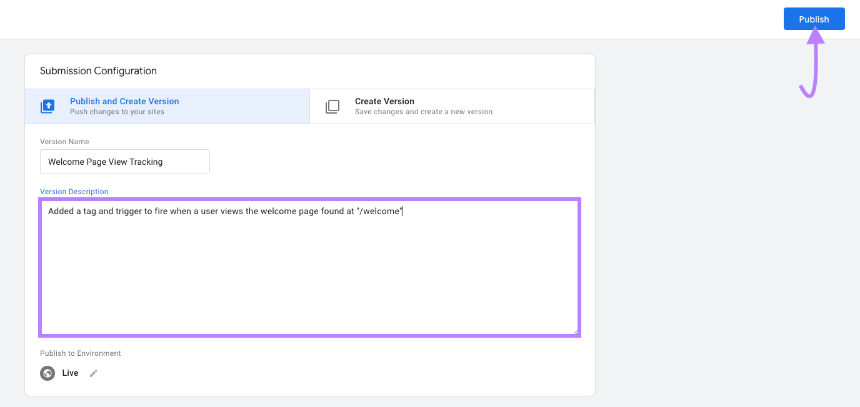Screen dimensions: 860x407
Task: Click the Live environment name
Action: point(70,373)
